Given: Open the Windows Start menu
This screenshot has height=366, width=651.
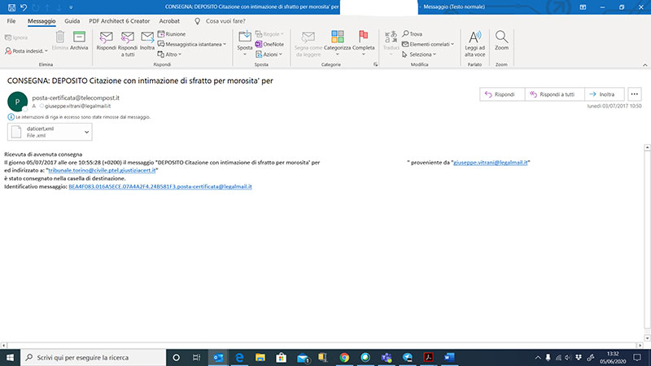Looking at the screenshot, I should click(x=10, y=357).
